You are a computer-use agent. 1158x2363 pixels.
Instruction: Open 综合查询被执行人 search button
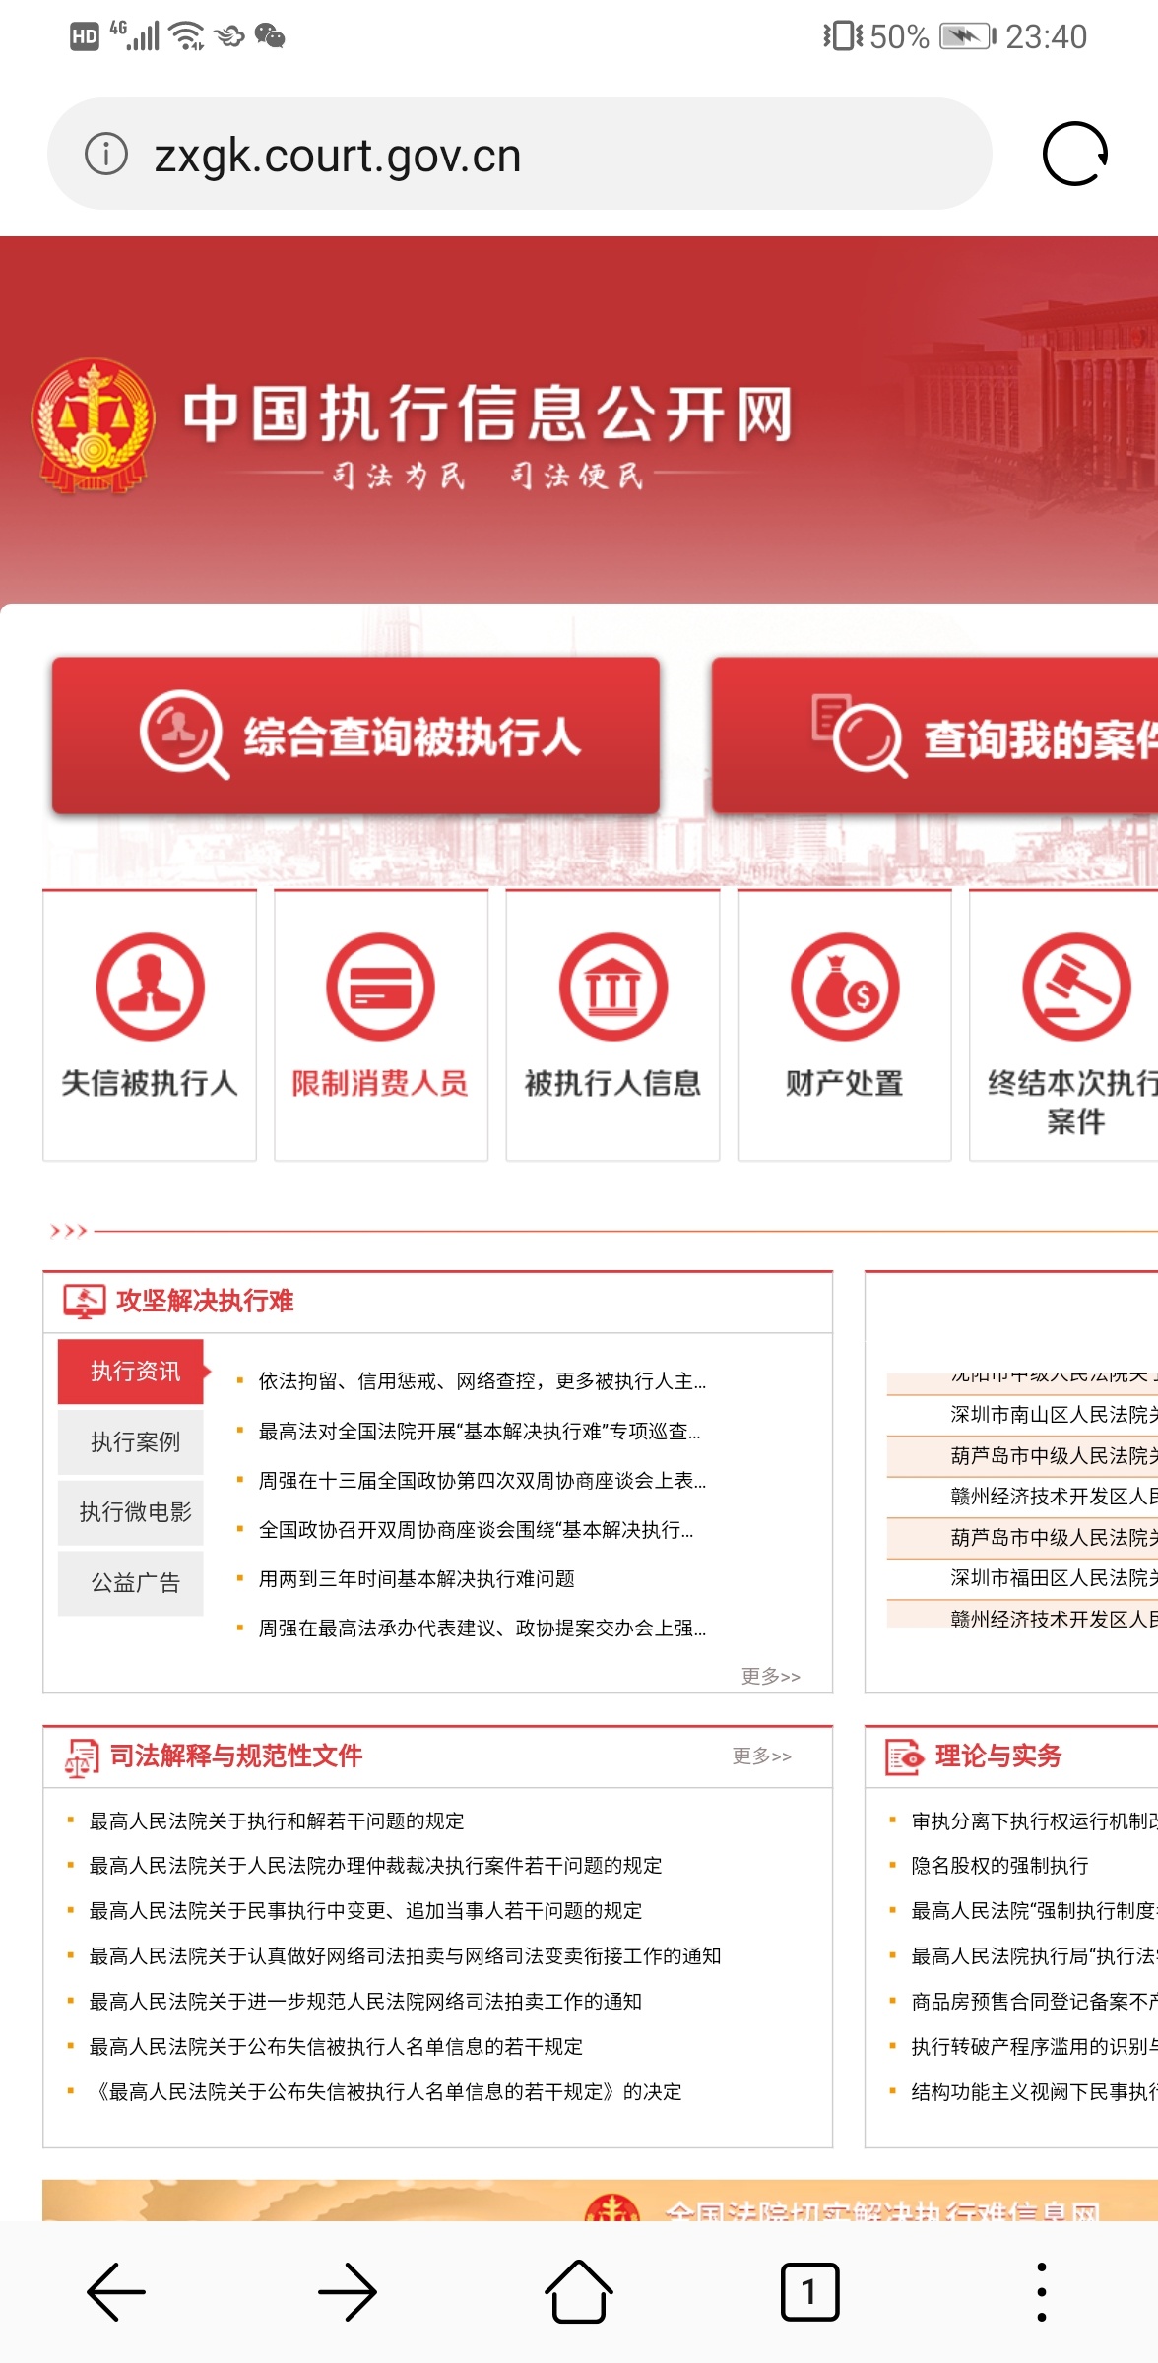pos(355,735)
